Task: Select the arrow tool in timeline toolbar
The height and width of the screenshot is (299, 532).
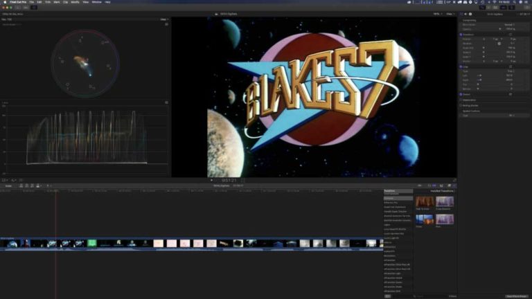Action: click(x=48, y=185)
